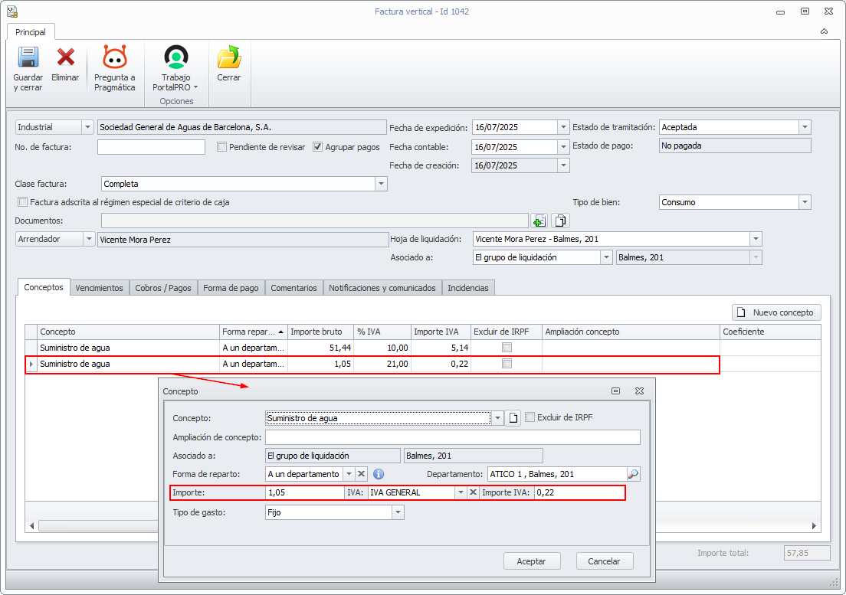Click the Cerrar folder icon

[228, 59]
